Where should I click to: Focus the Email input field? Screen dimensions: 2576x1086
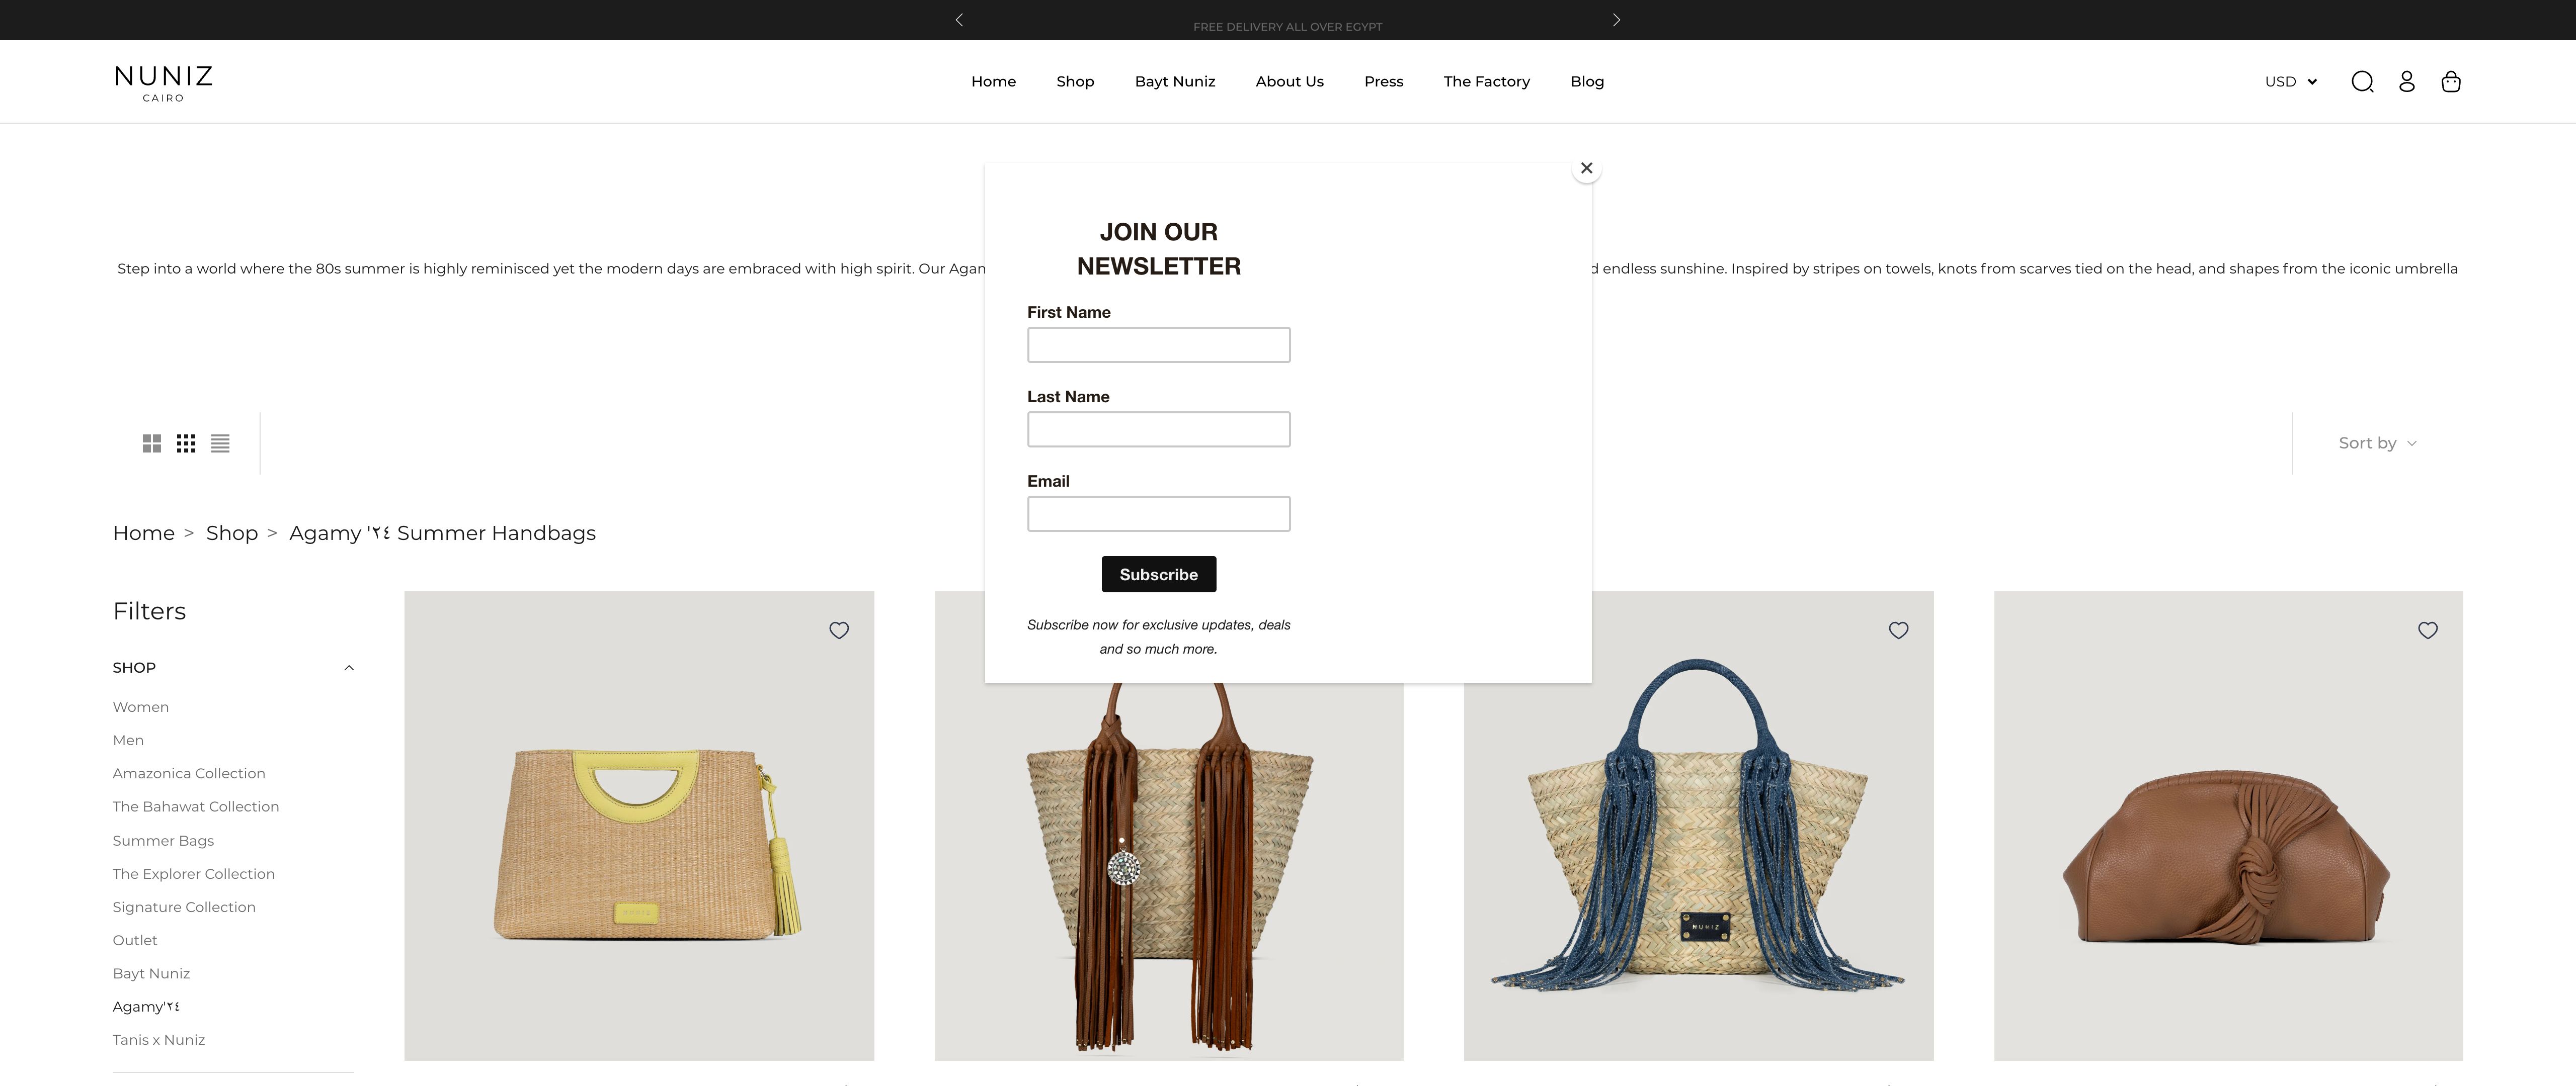(1158, 513)
